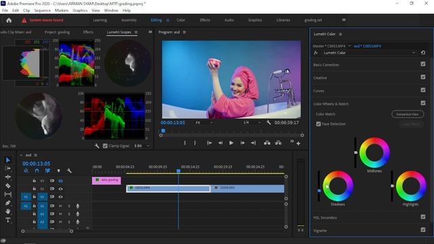Open Program monitor settings wrench
Screen dimensions: 434x244
point(269,123)
